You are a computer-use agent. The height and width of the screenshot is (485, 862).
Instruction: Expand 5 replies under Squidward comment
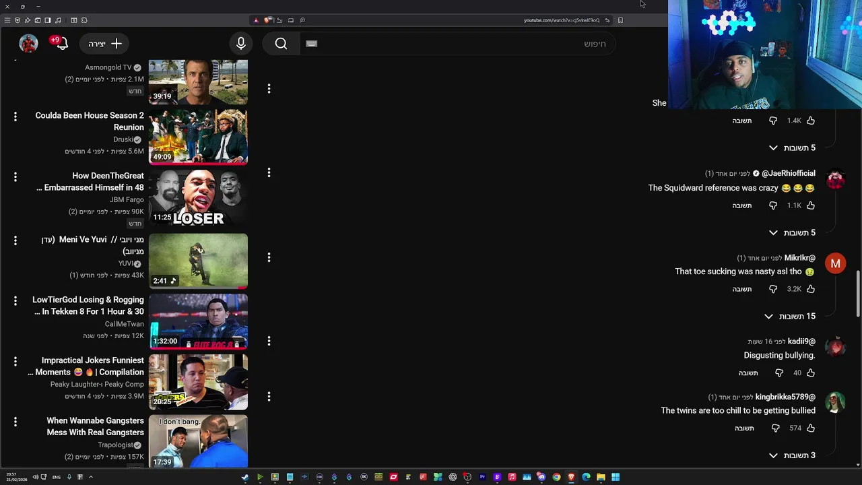[x=792, y=232]
